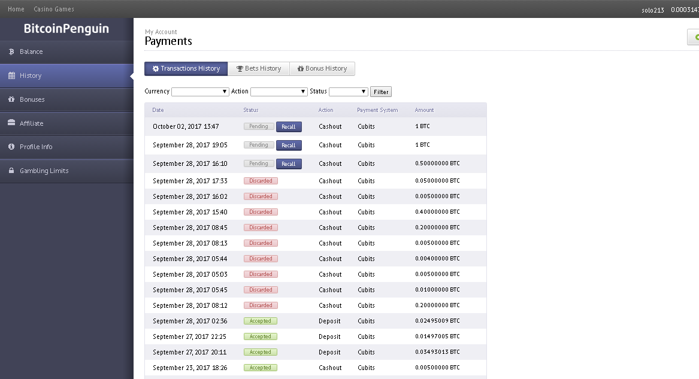
Task: Go to Home in the top bar
Action: (16, 9)
